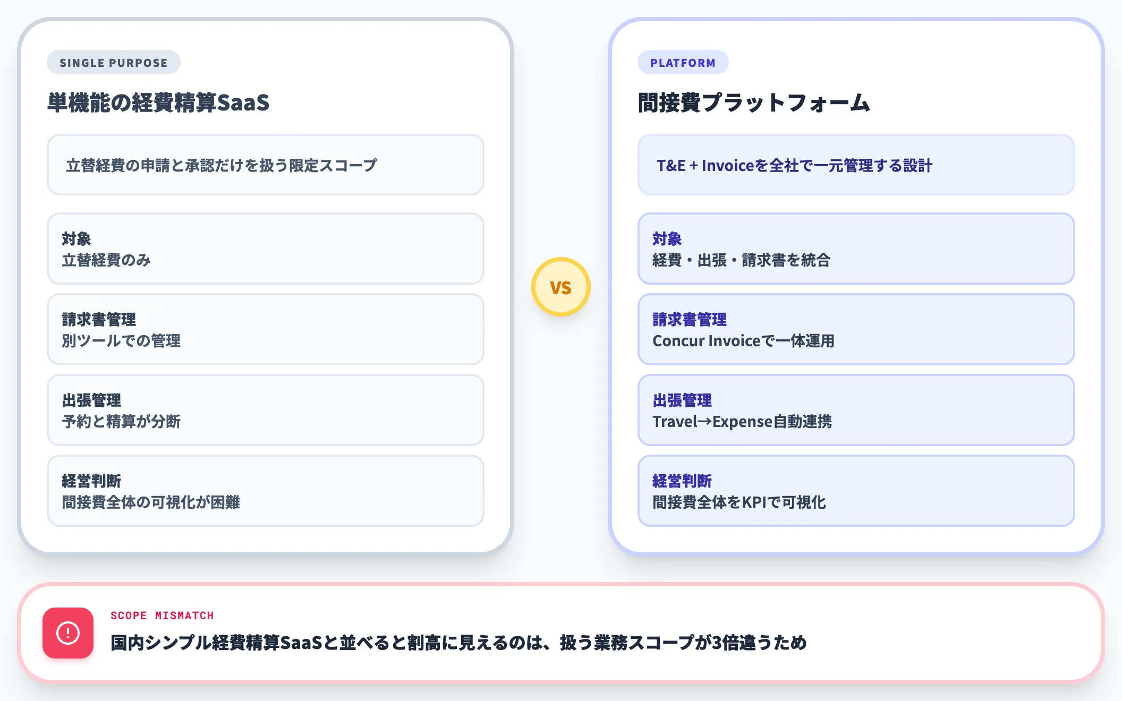Select the 立替経費のみ card
Screen dimensions: 1122x701
266,249
